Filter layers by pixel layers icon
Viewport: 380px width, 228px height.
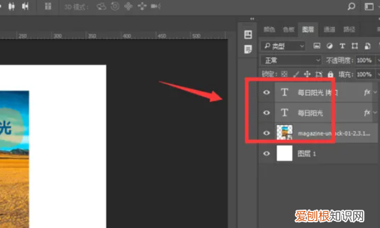[317, 46]
